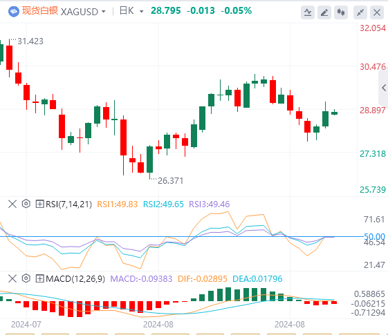388x335 pixels.
Task: Click the 26.371 low price marker
Action: coord(171,181)
